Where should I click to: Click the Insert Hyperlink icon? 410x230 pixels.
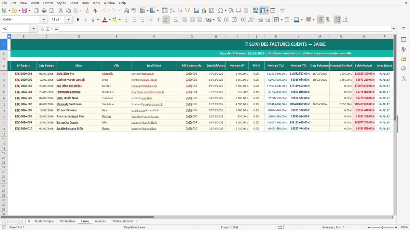231,11
